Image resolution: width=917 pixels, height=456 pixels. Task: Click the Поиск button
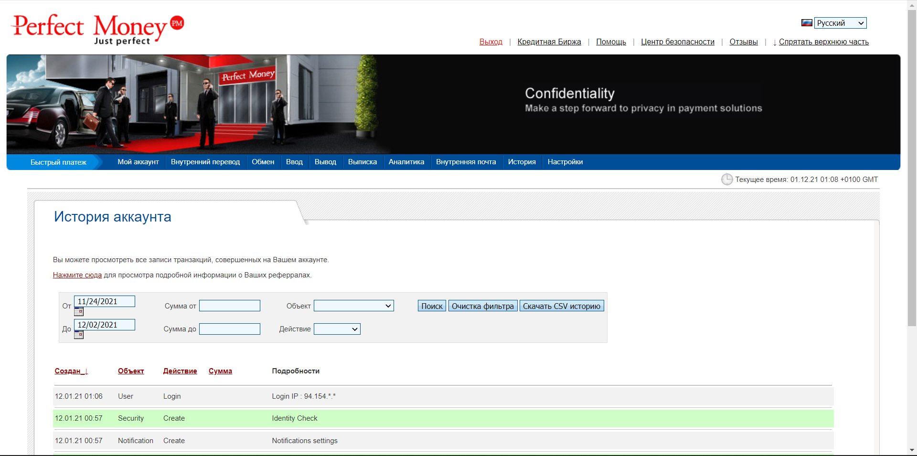(x=432, y=306)
